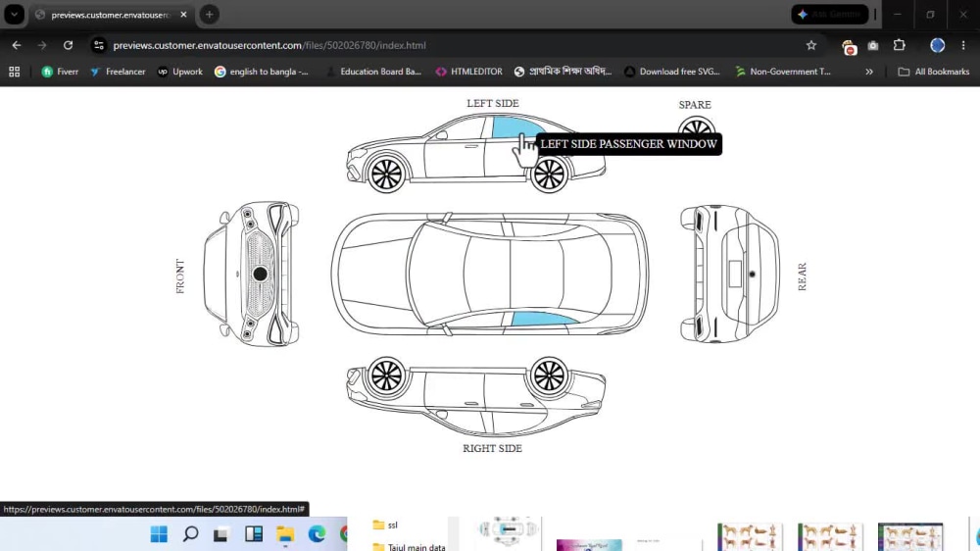The height and width of the screenshot is (551, 980).
Task: Launch Microsoft Edge from the taskbar
Action: (317, 534)
